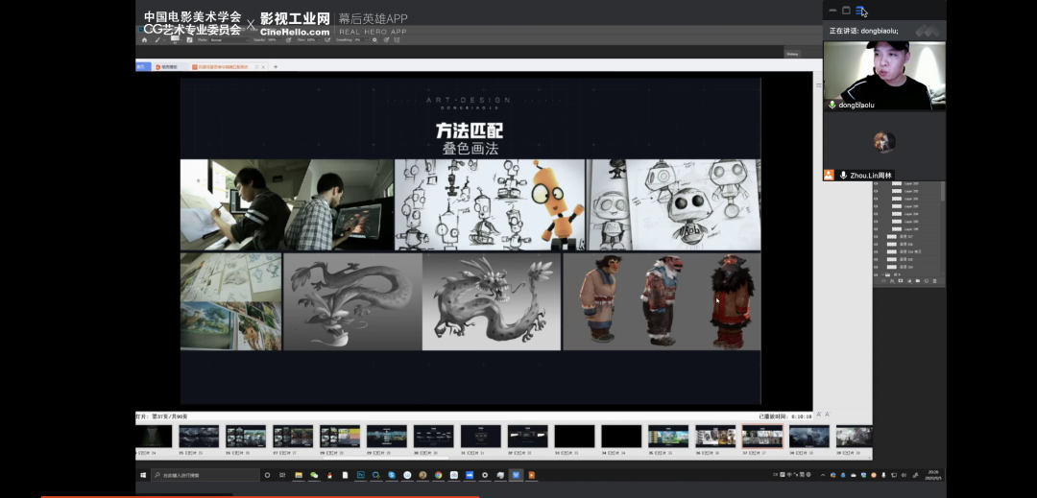
Task: Show hidden system tray icons
Action: point(823,475)
